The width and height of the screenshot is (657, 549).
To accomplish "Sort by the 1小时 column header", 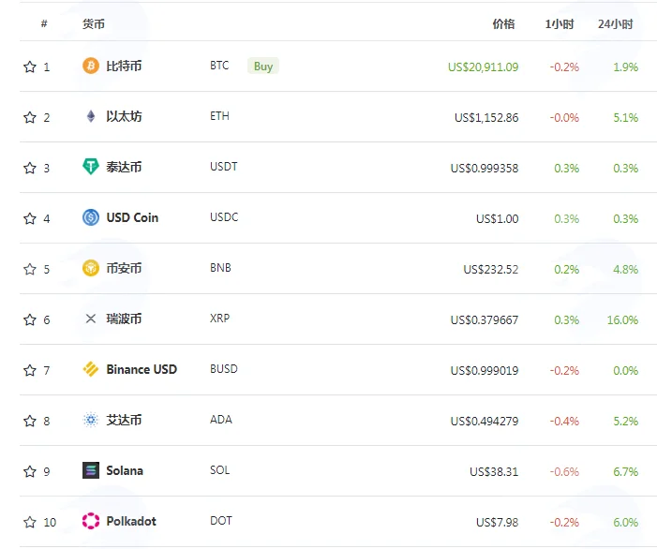I will tap(559, 23).
